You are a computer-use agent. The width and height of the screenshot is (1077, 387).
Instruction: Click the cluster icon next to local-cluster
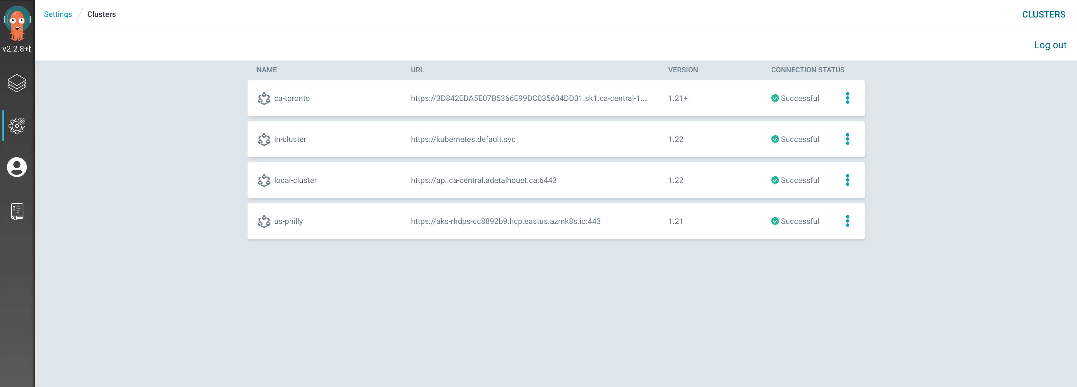[x=264, y=181]
